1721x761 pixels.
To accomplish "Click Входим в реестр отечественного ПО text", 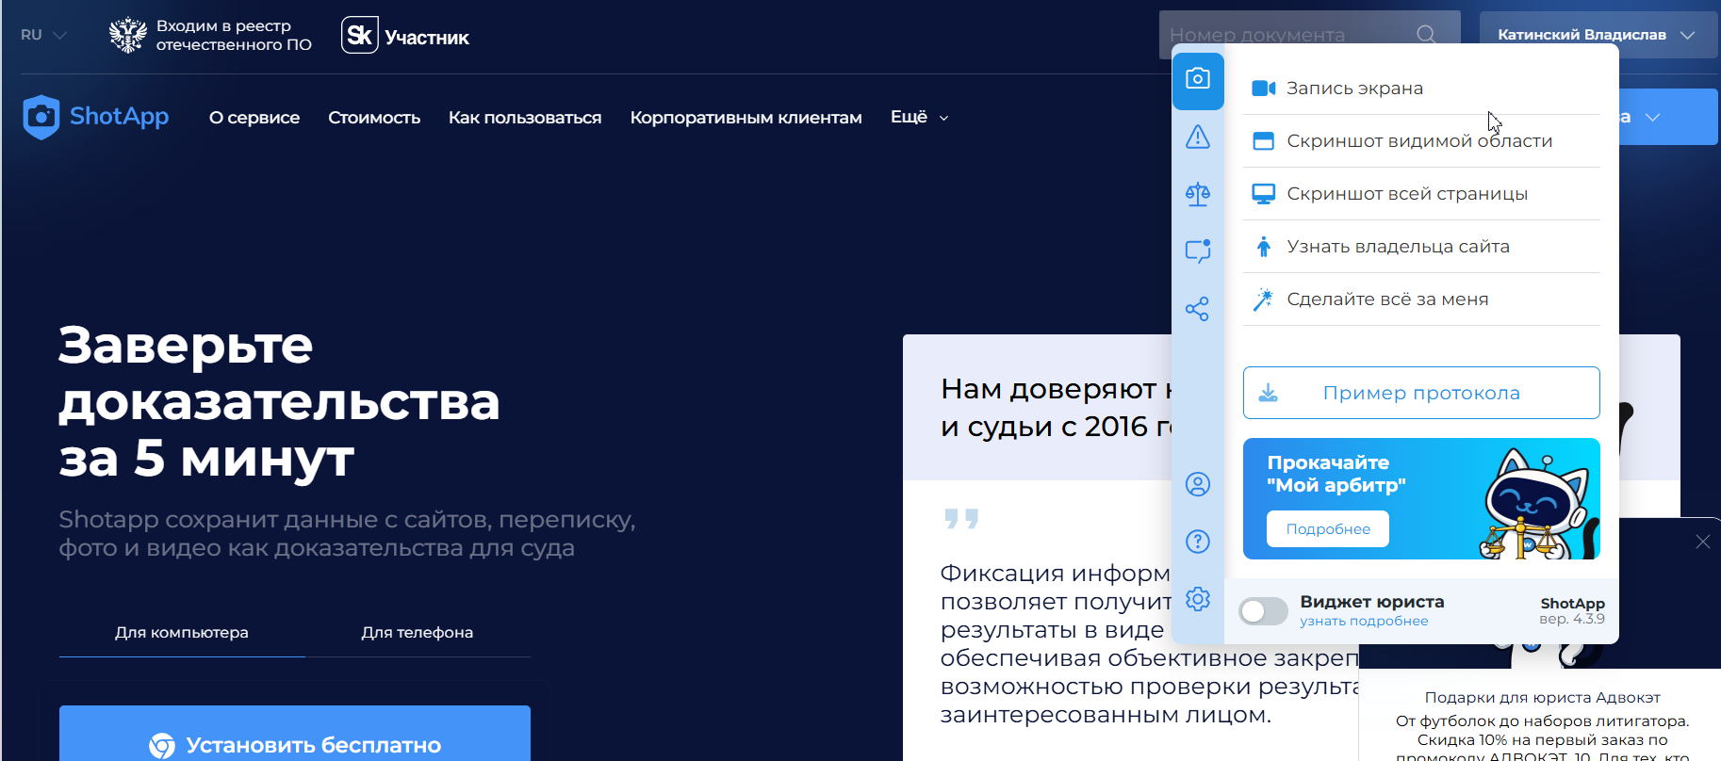I will click(x=234, y=35).
